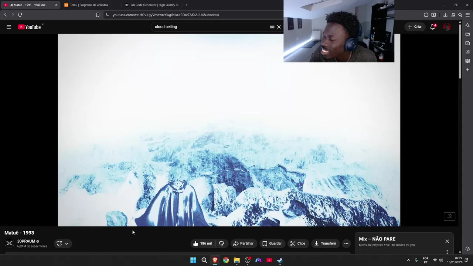
Task: Go back in browser history
Action: [5, 15]
